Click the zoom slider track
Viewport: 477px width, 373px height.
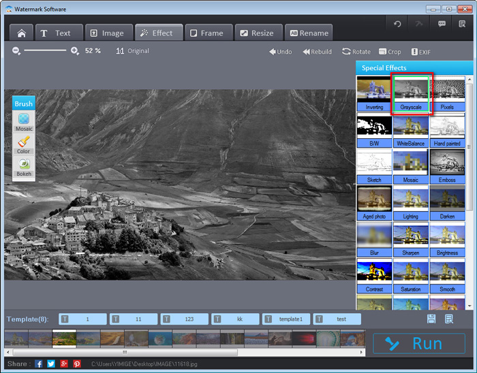coord(45,50)
